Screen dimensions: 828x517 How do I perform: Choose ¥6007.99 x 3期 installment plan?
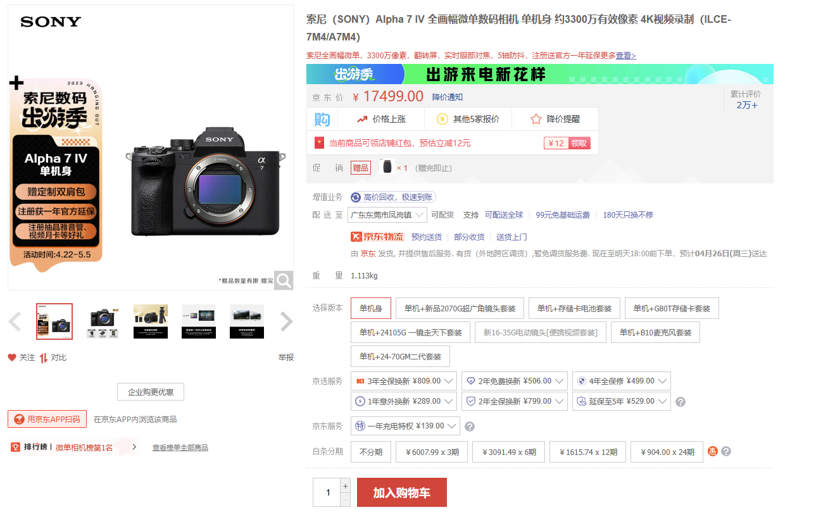click(432, 452)
